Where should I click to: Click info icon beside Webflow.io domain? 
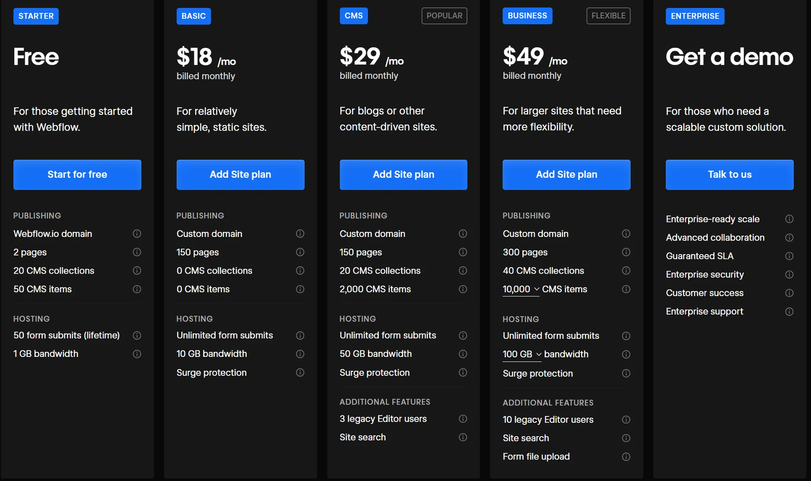click(x=137, y=234)
